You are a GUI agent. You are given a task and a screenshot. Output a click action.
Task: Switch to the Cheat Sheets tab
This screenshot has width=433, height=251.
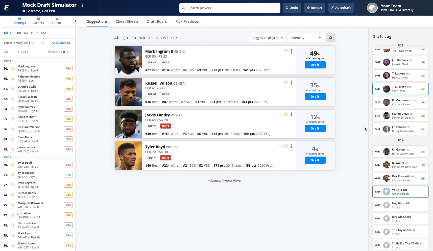[127, 21]
